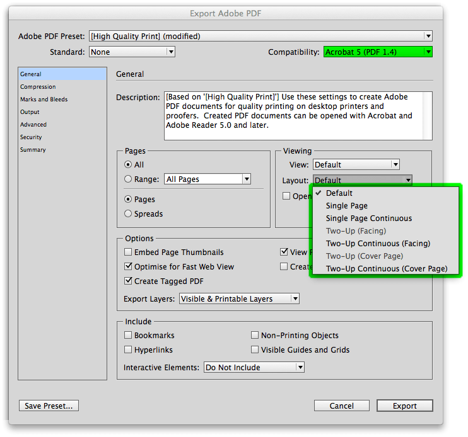Show the Summary section

point(62,149)
